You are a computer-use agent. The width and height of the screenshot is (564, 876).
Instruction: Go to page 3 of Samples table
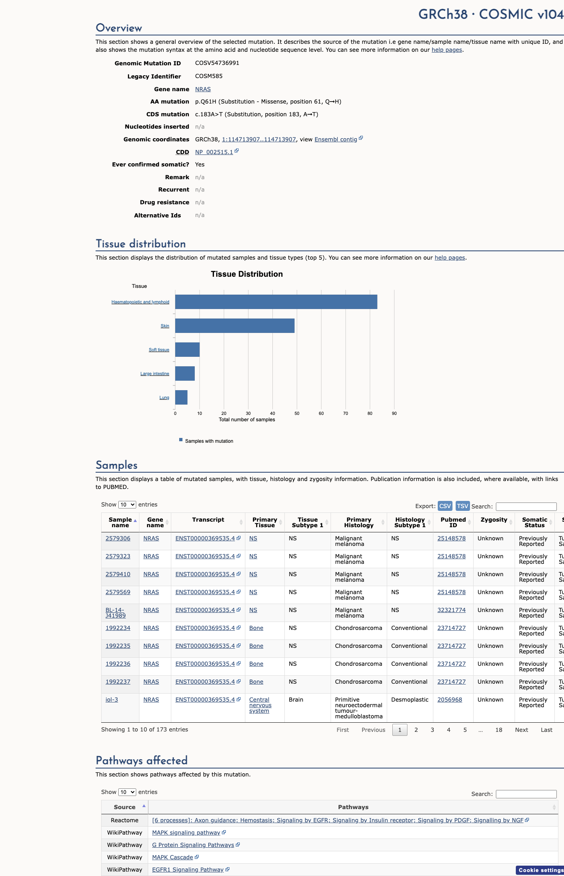tap(433, 730)
